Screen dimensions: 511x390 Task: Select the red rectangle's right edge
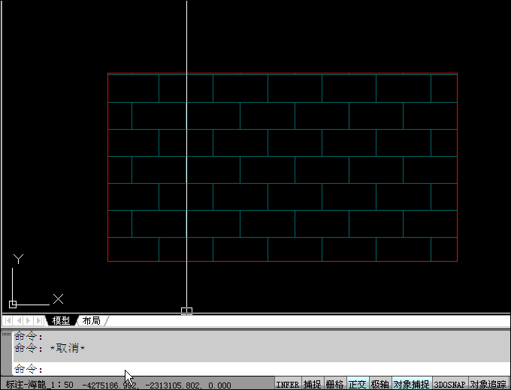tap(457, 167)
